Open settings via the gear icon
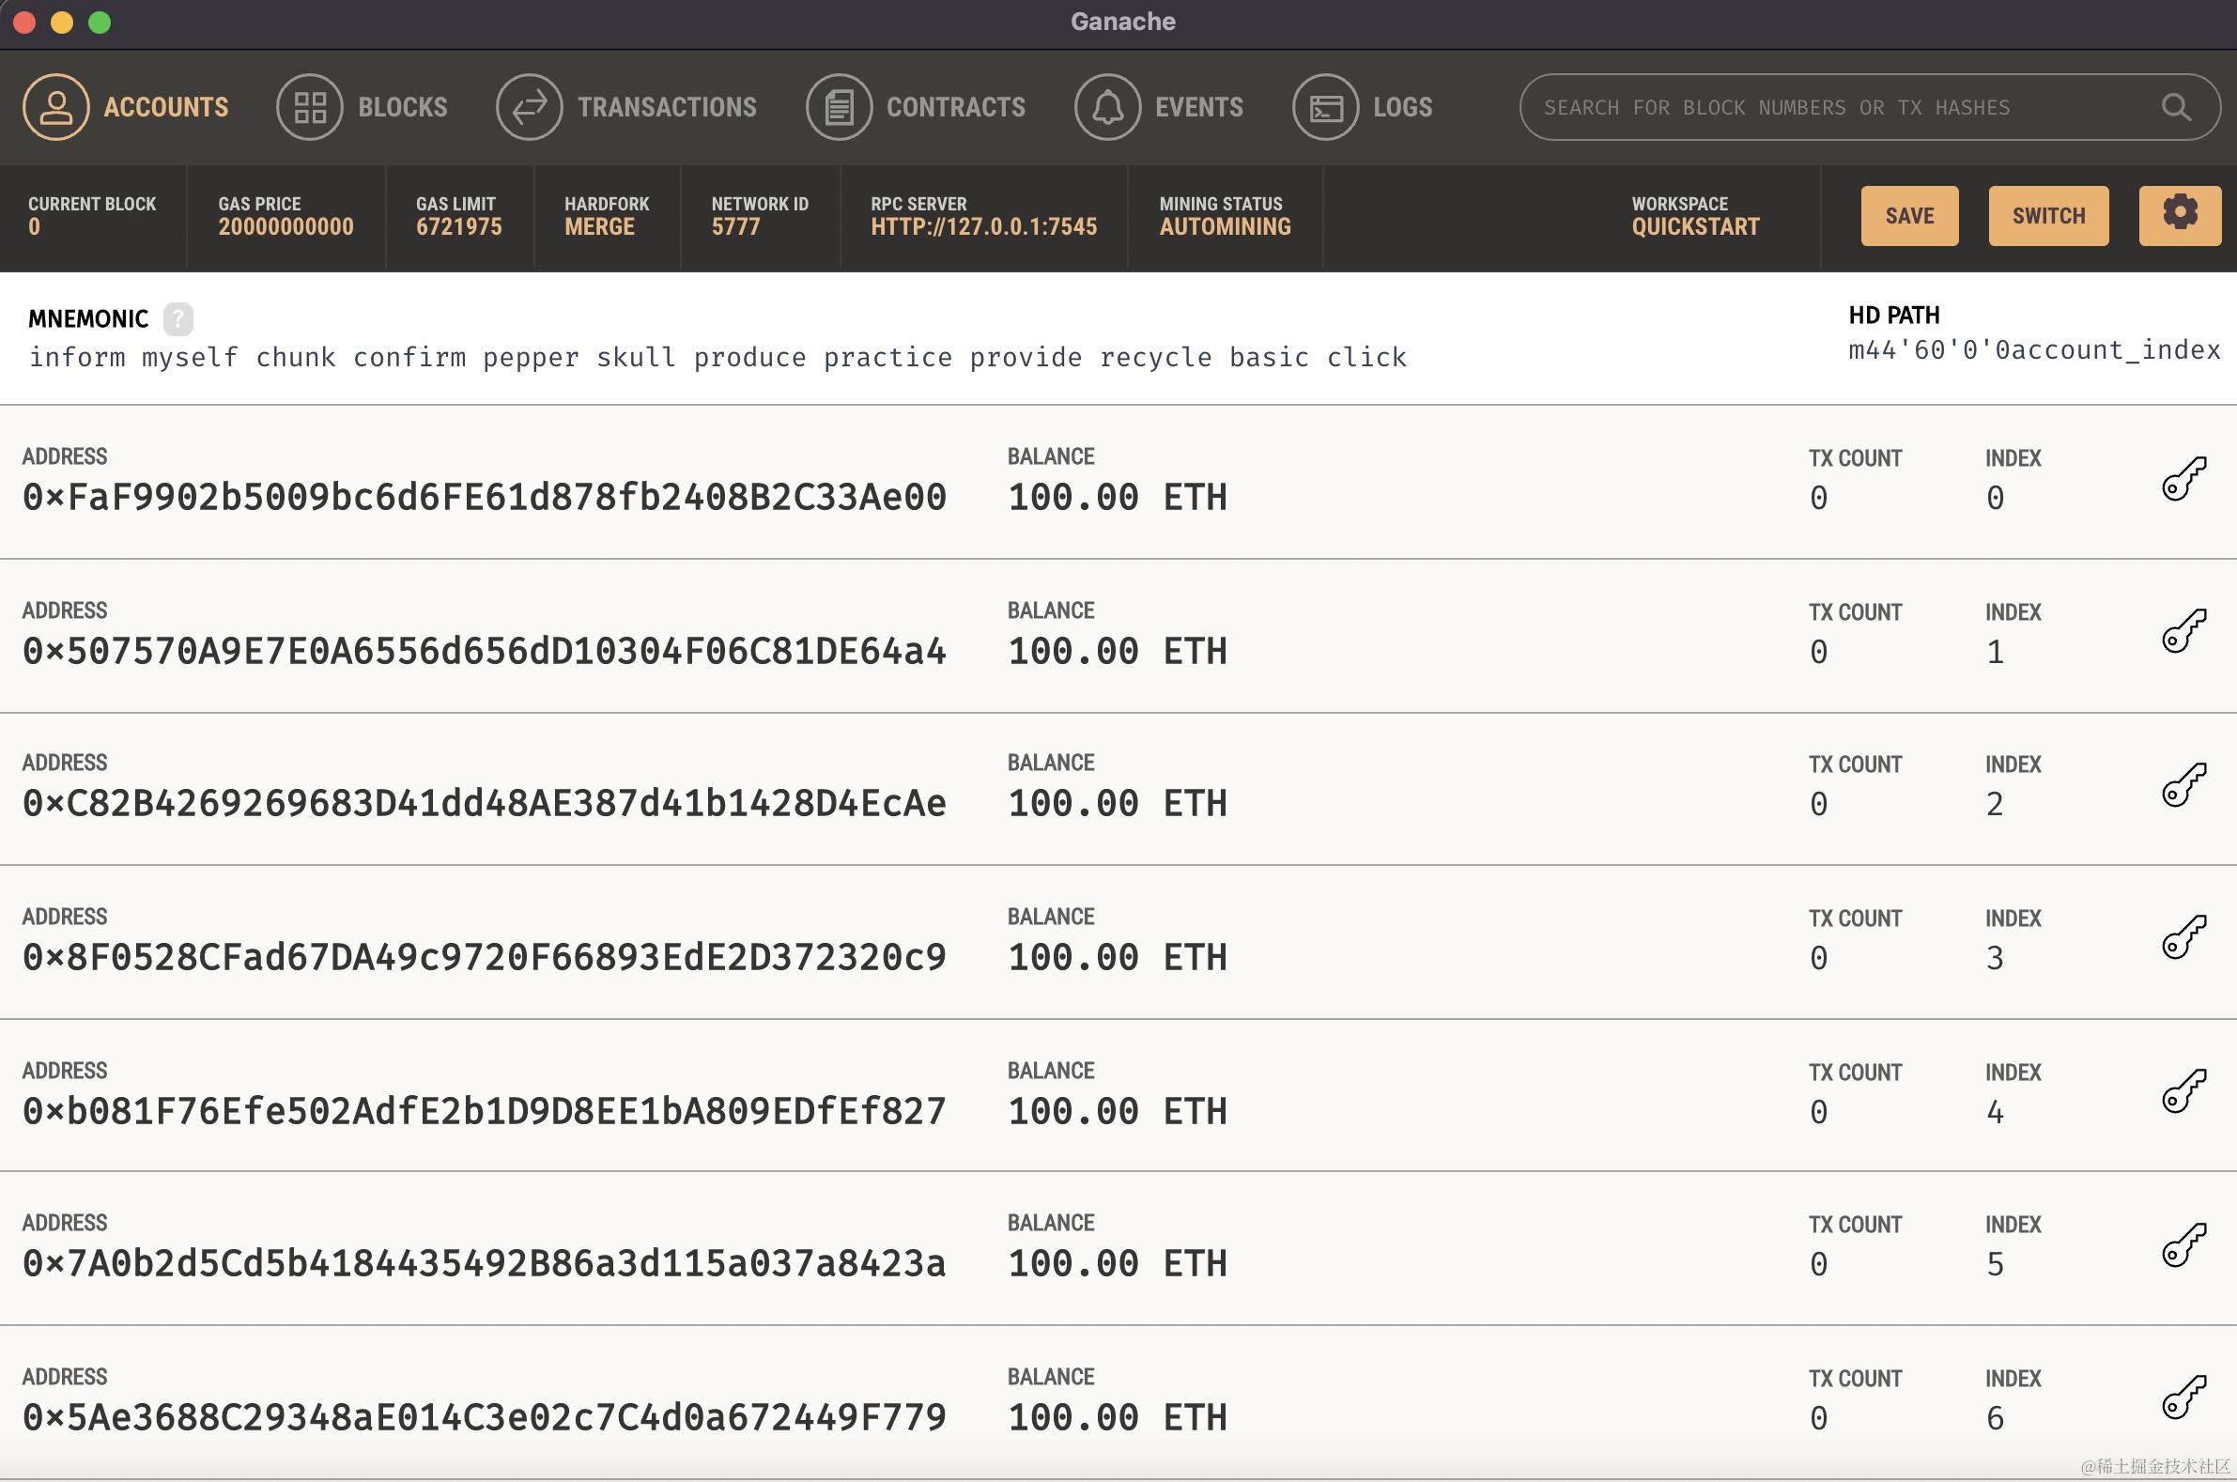Image resolution: width=2237 pixels, height=1482 pixels. click(2180, 214)
